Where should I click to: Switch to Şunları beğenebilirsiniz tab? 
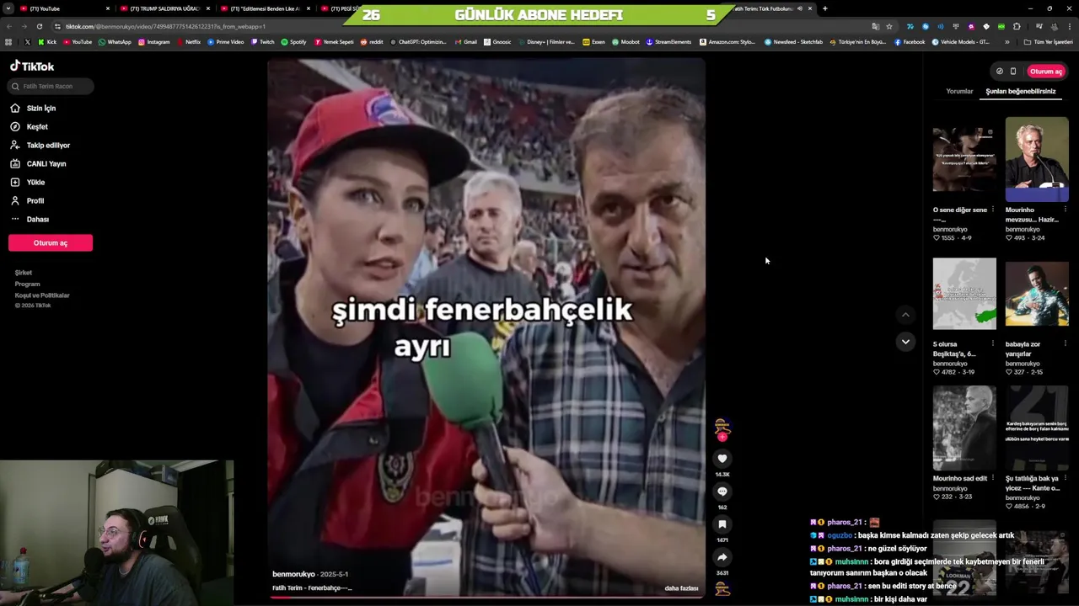click(x=1020, y=91)
